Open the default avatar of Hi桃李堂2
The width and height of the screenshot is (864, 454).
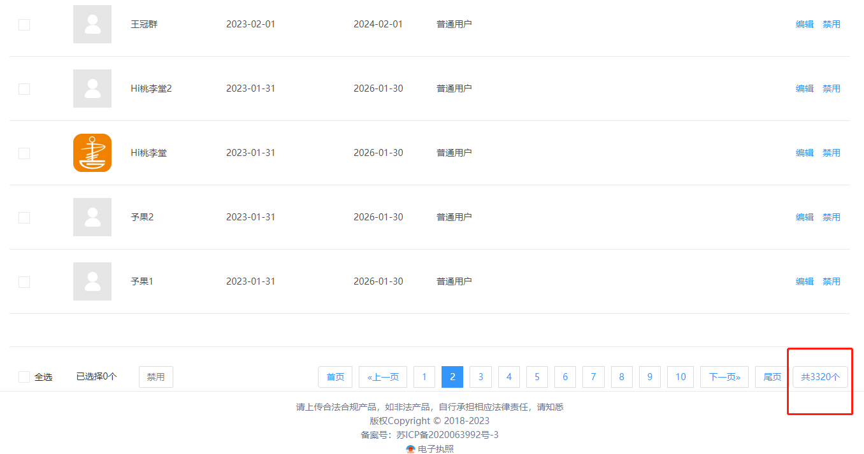point(92,89)
